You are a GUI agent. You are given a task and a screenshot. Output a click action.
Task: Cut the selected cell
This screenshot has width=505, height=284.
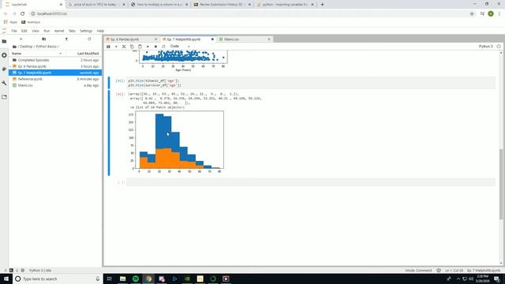coord(124,47)
